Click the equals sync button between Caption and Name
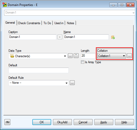Viewport: 137px width, 130px height. (60, 37)
